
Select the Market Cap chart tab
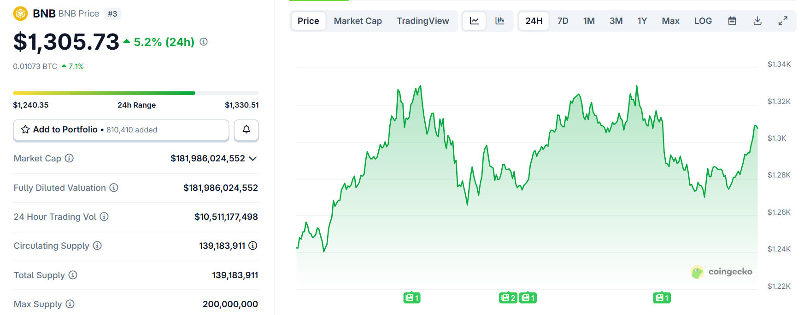tap(358, 21)
